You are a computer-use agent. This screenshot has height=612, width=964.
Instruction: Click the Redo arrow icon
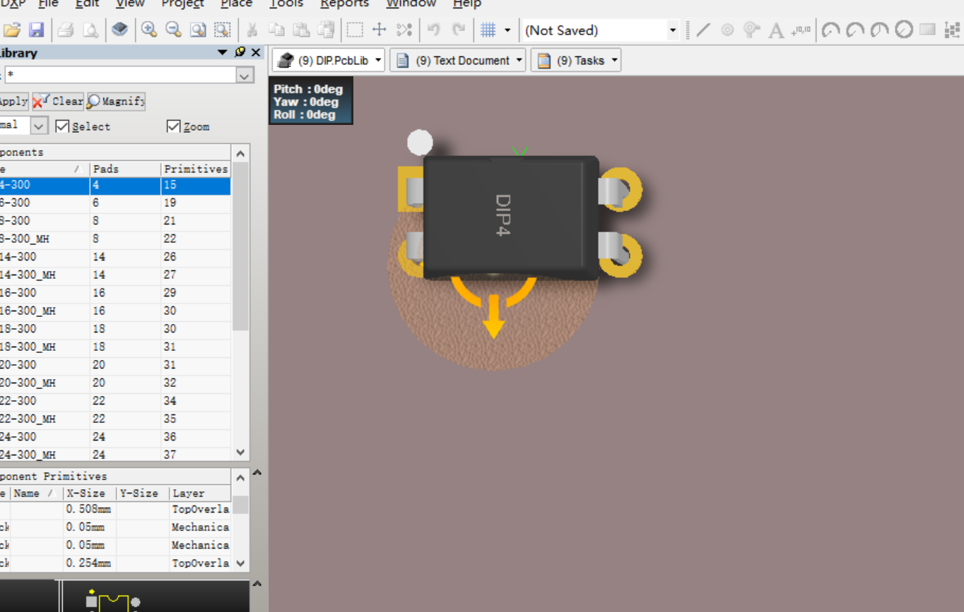(x=459, y=30)
